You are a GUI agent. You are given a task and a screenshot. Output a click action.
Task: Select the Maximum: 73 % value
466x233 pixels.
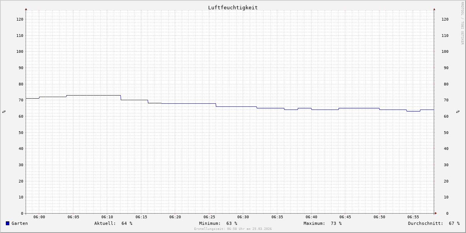(x=323, y=223)
